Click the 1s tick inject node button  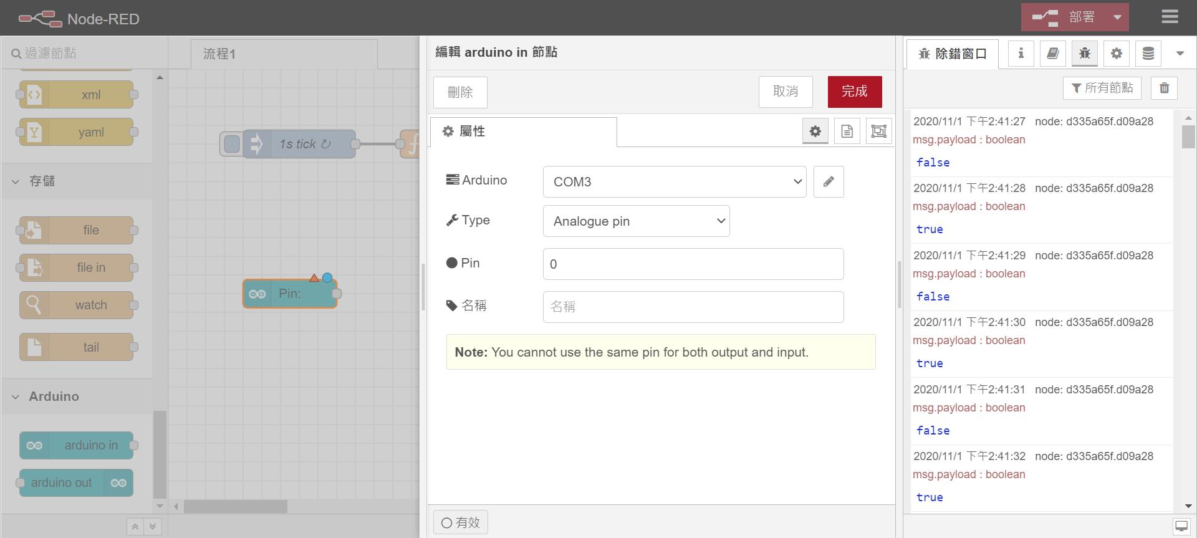tap(231, 144)
